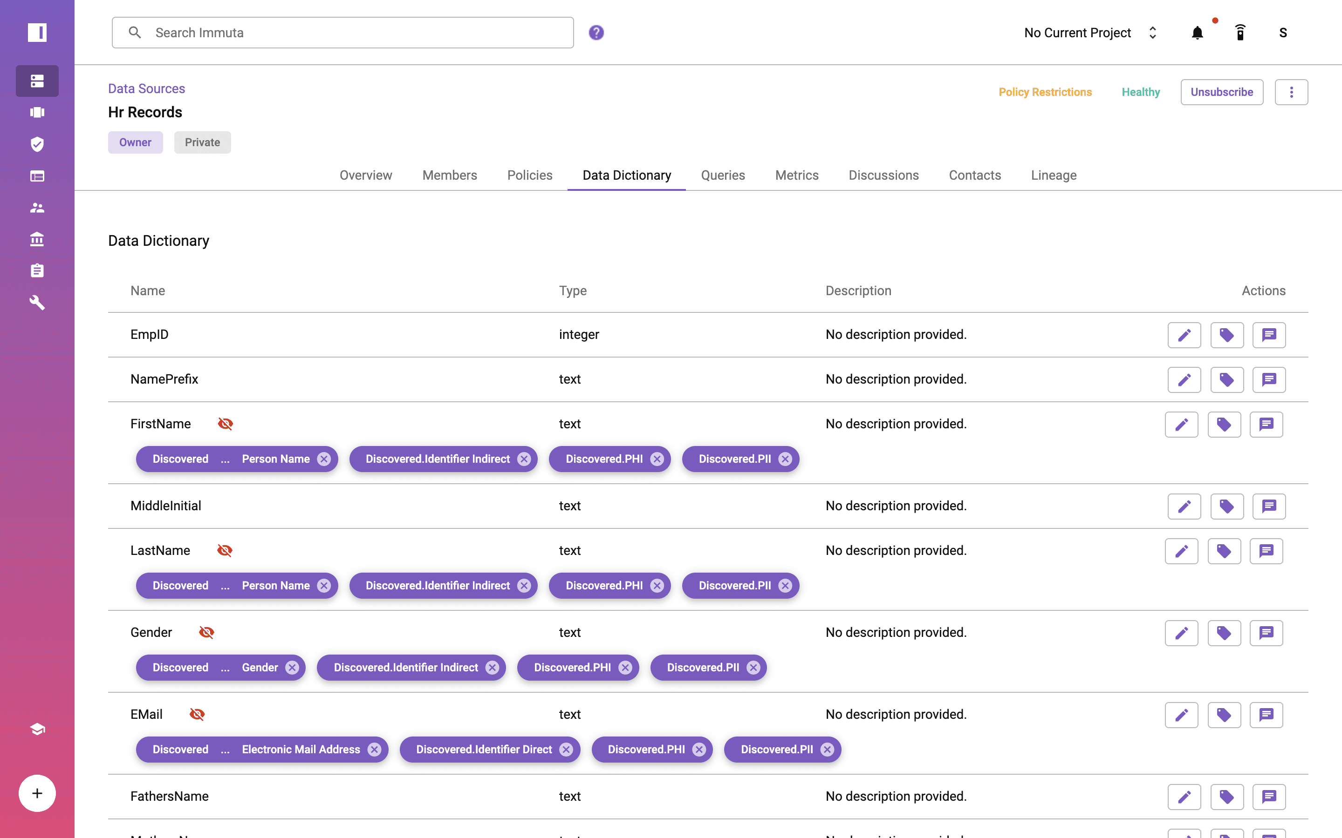This screenshot has height=838, width=1342.
Task: Open comments for MiddleInitial column
Action: [1269, 506]
